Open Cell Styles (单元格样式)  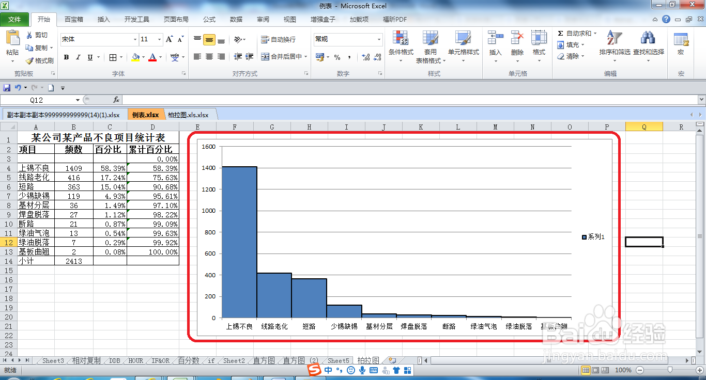click(x=463, y=46)
